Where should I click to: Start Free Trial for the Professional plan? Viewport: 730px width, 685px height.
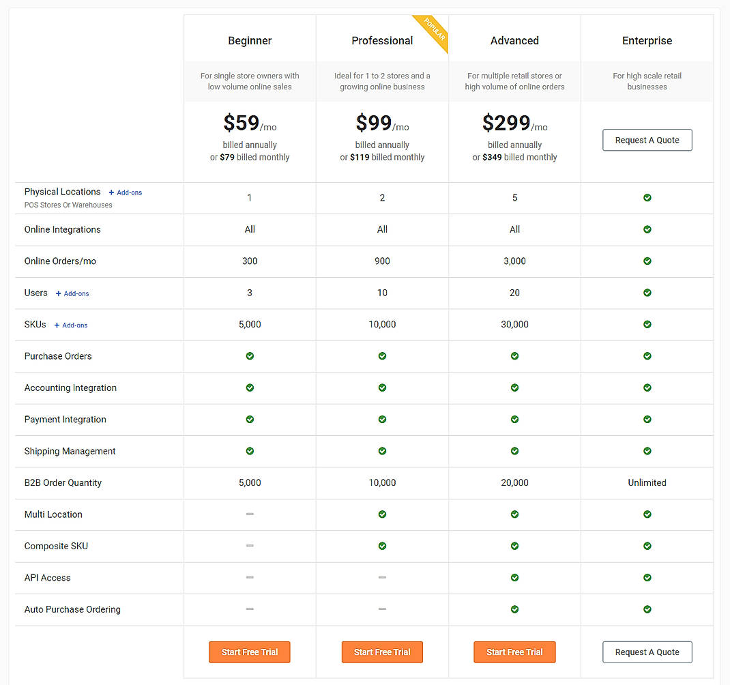(382, 652)
